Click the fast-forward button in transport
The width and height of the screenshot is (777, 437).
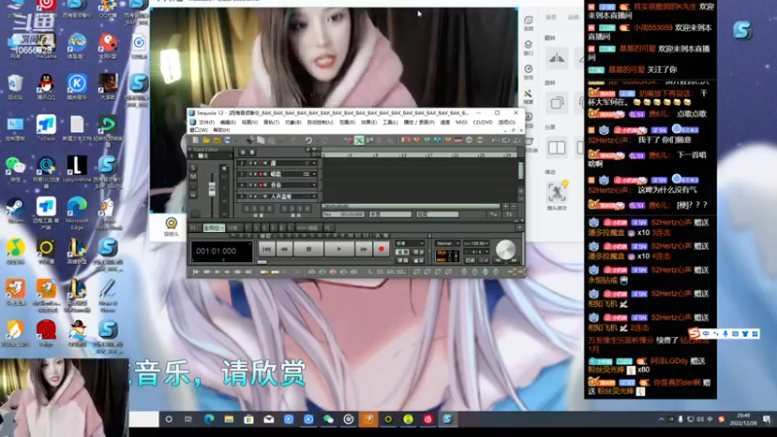tap(363, 250)
